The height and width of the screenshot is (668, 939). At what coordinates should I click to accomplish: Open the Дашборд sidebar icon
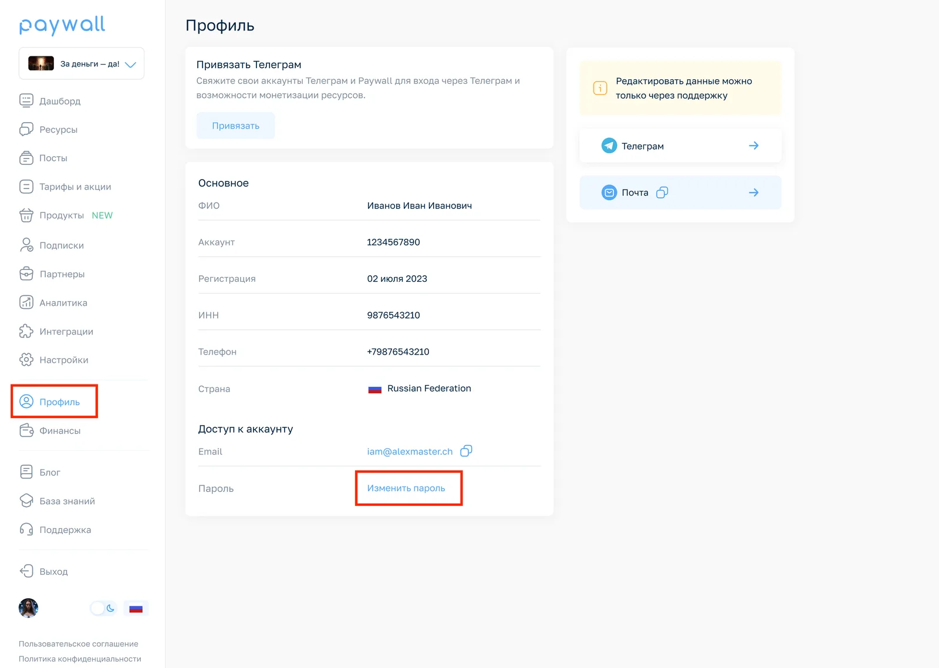pyautogui.click(x=26, y=100)
